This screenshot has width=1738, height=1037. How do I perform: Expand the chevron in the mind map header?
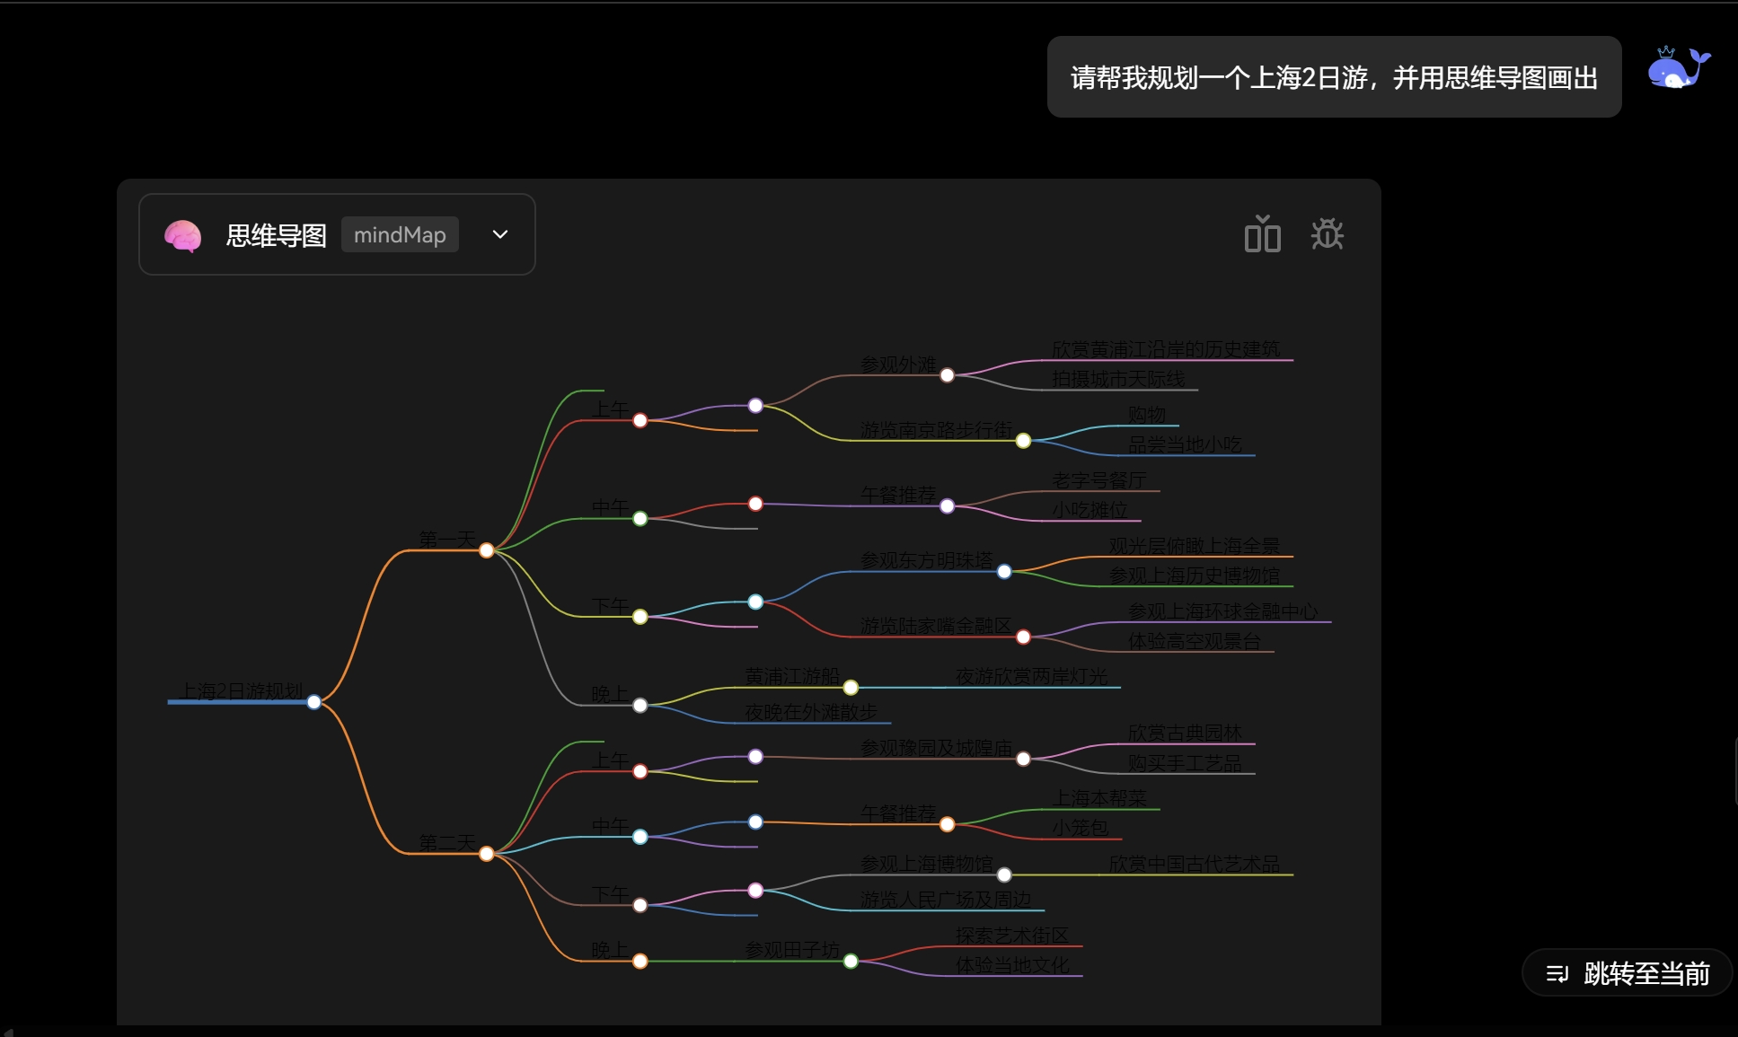(499, 234)
